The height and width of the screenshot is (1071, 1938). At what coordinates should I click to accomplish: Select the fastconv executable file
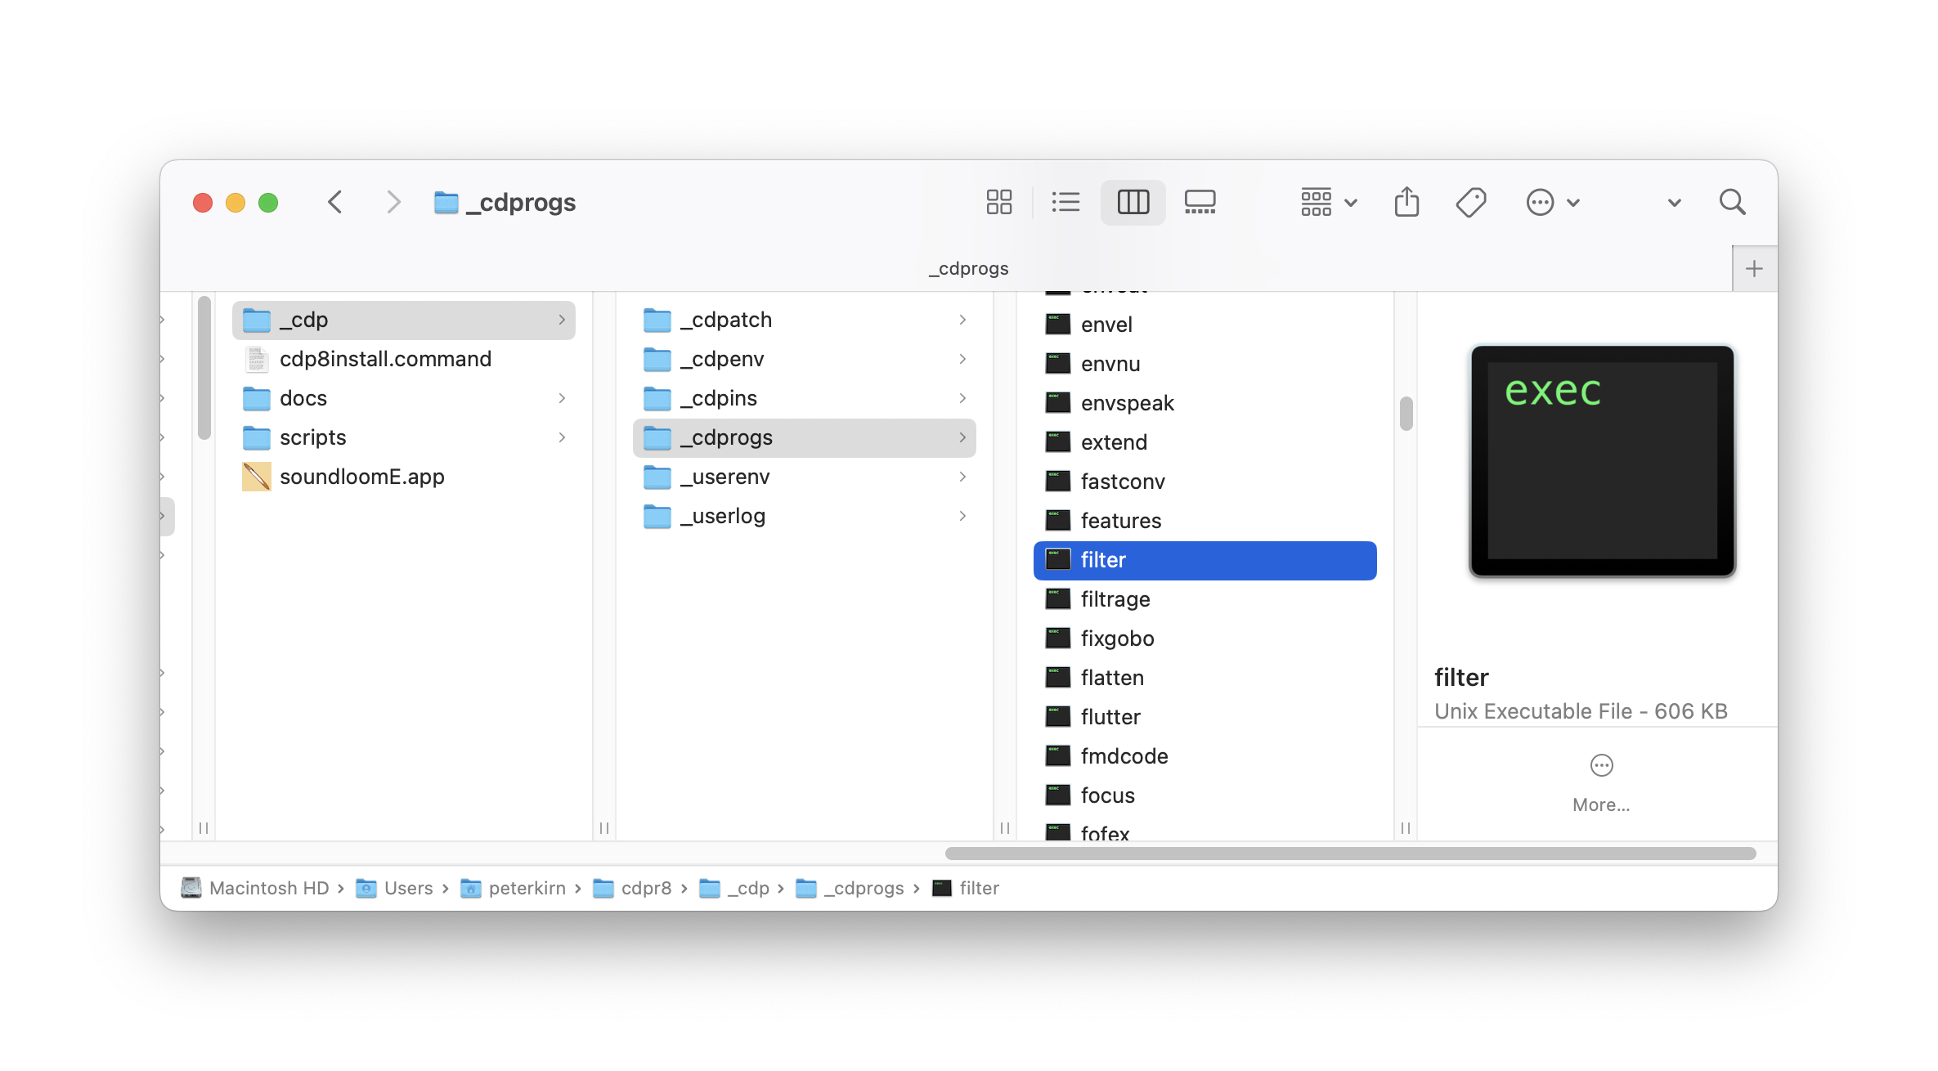1122,482
